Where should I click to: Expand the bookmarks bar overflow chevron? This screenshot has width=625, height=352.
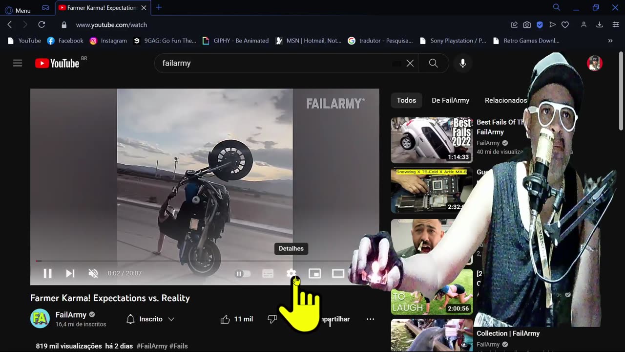coord(610,41)
